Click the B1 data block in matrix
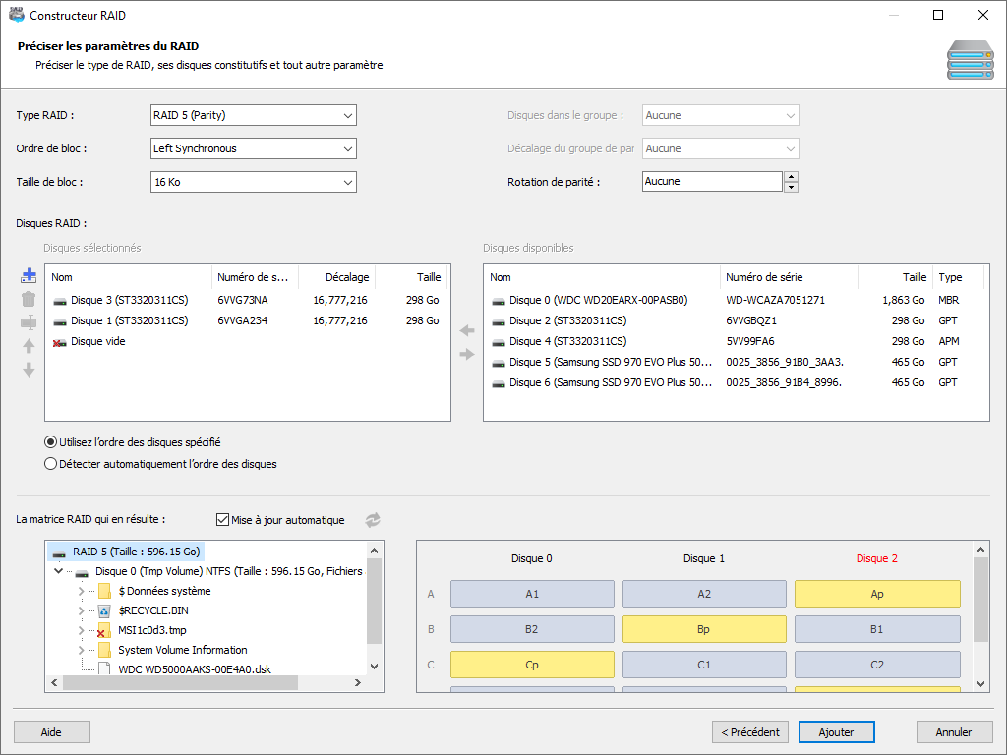 click(x=877, y=629)
